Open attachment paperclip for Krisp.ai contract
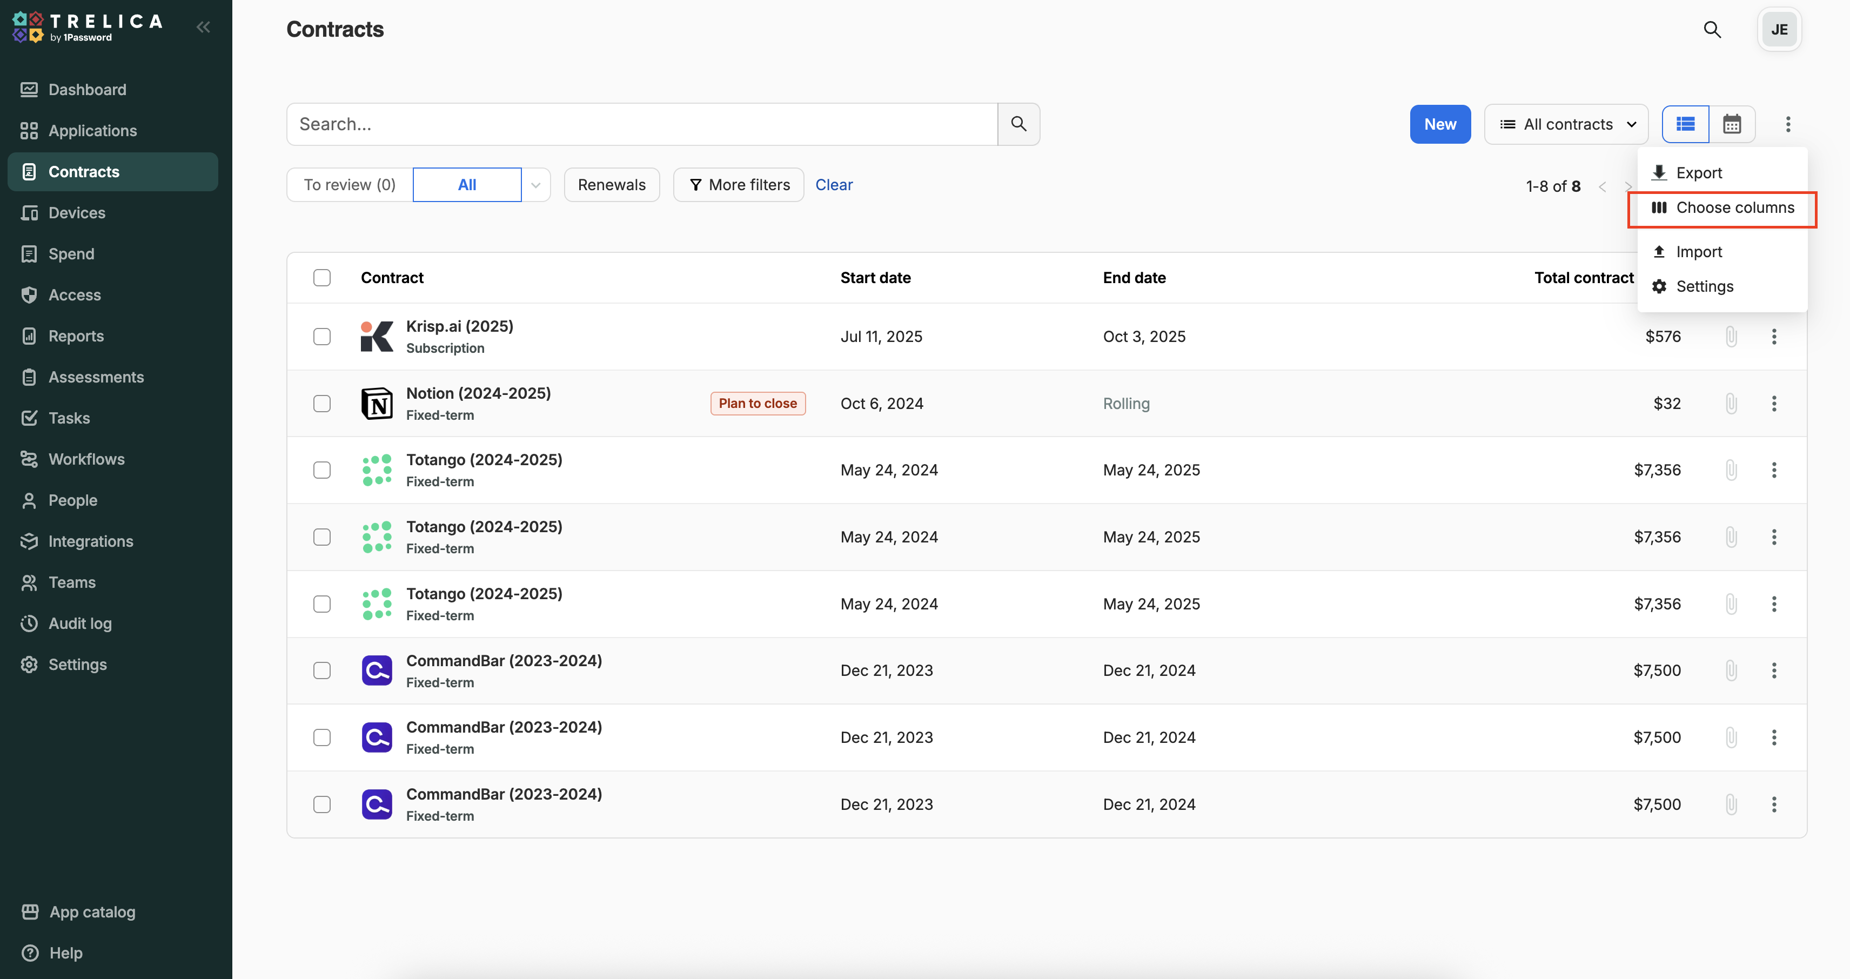Image resolution: width=1850 pixels, height=979 pixels. tap(1731, 336)
